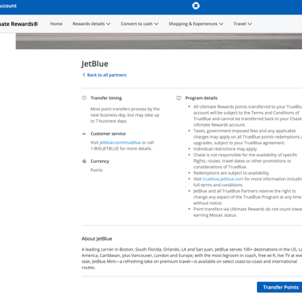Click the Points currency value
The image size is (302, 295).
pyautogui.click(x=97, y=170)
